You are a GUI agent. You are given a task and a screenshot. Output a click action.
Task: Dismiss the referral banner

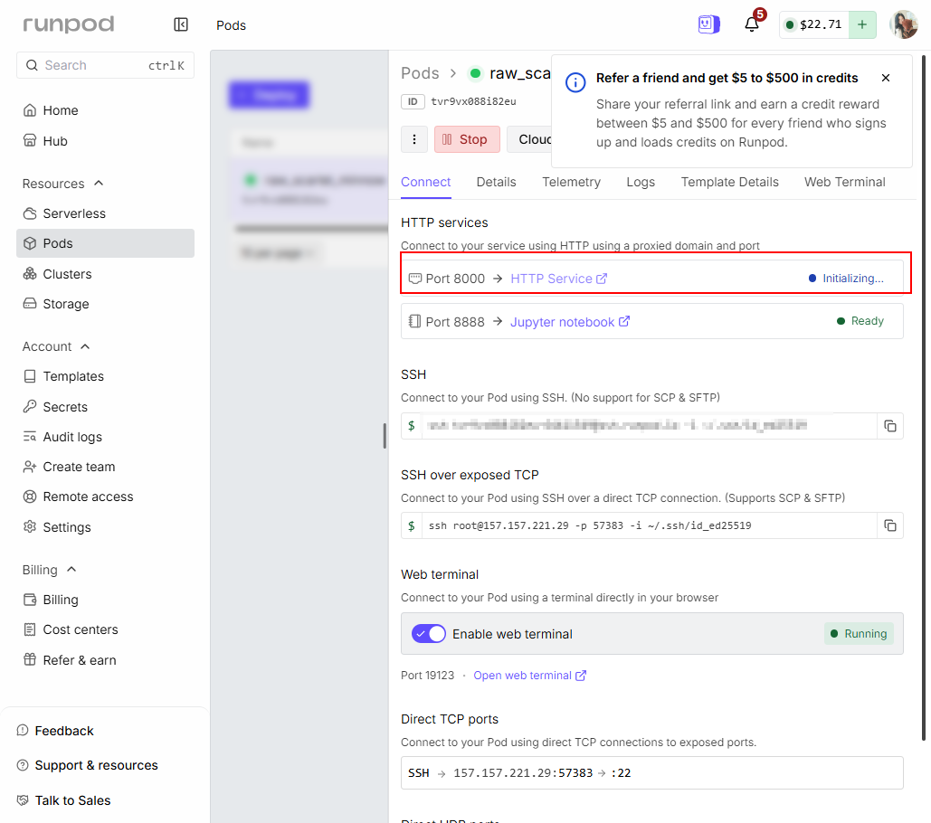click(885, 78)
